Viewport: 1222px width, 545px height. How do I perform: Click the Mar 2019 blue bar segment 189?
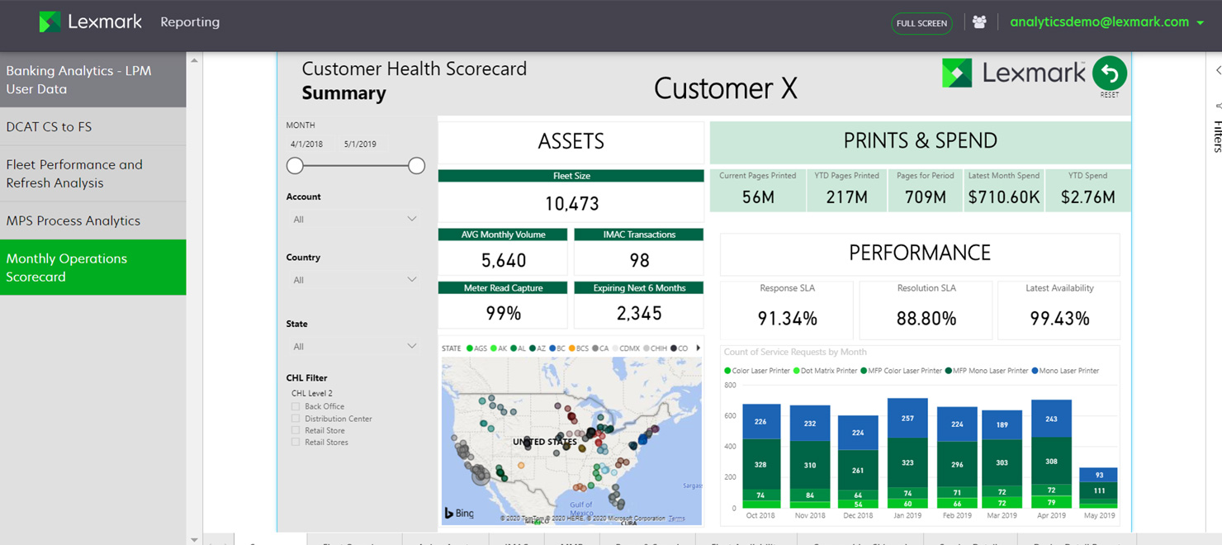click(1002, 424)
